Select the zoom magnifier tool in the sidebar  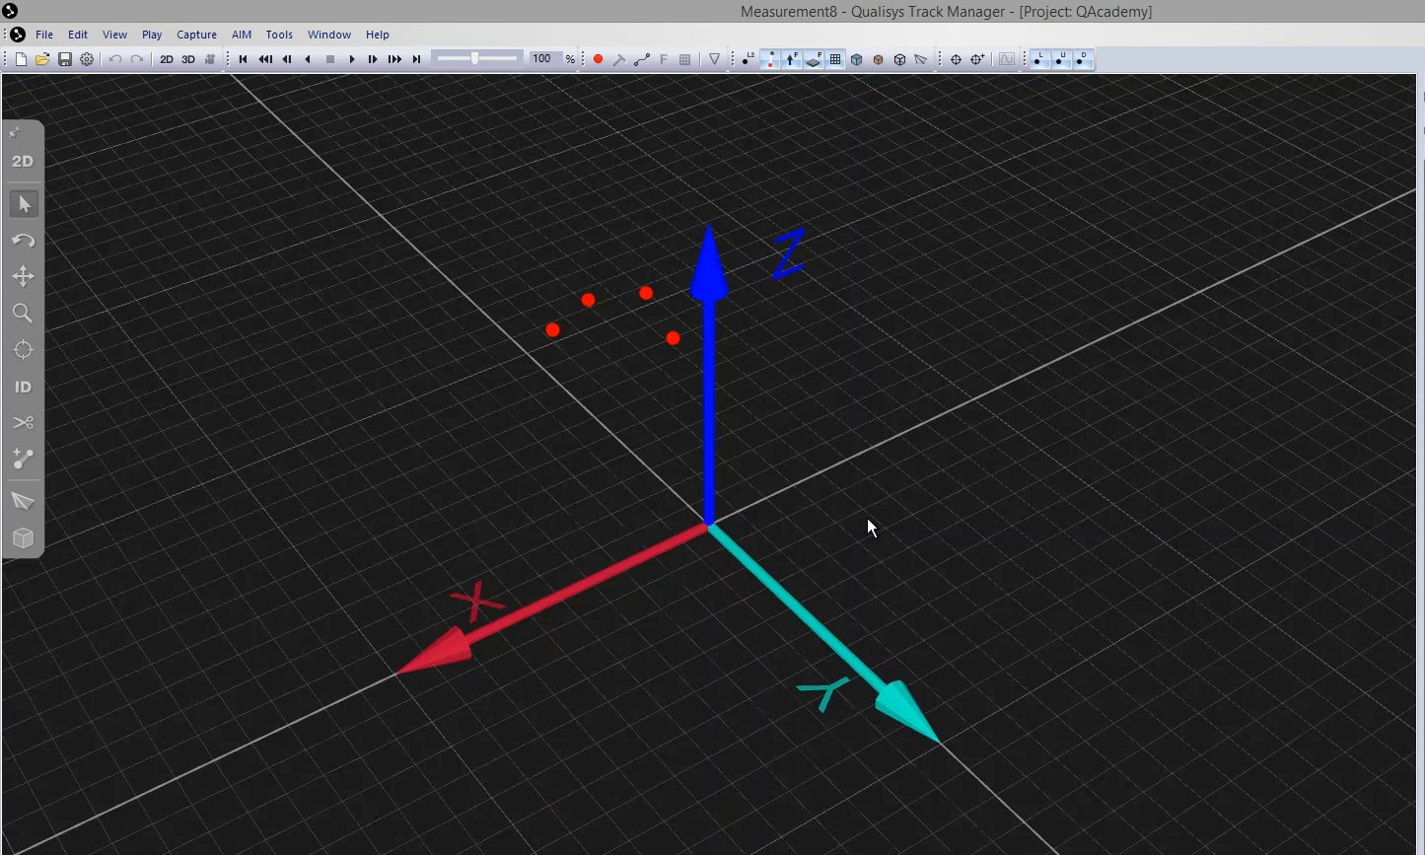coord(23,314)
